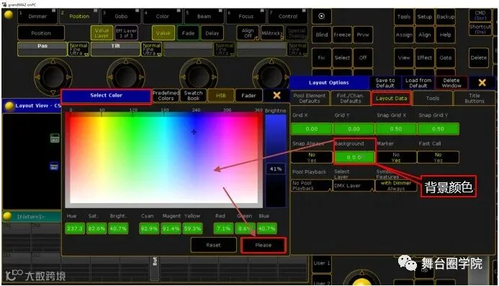
Task: Select the upper fixture icon in Layout View
Action: point(55,138)
